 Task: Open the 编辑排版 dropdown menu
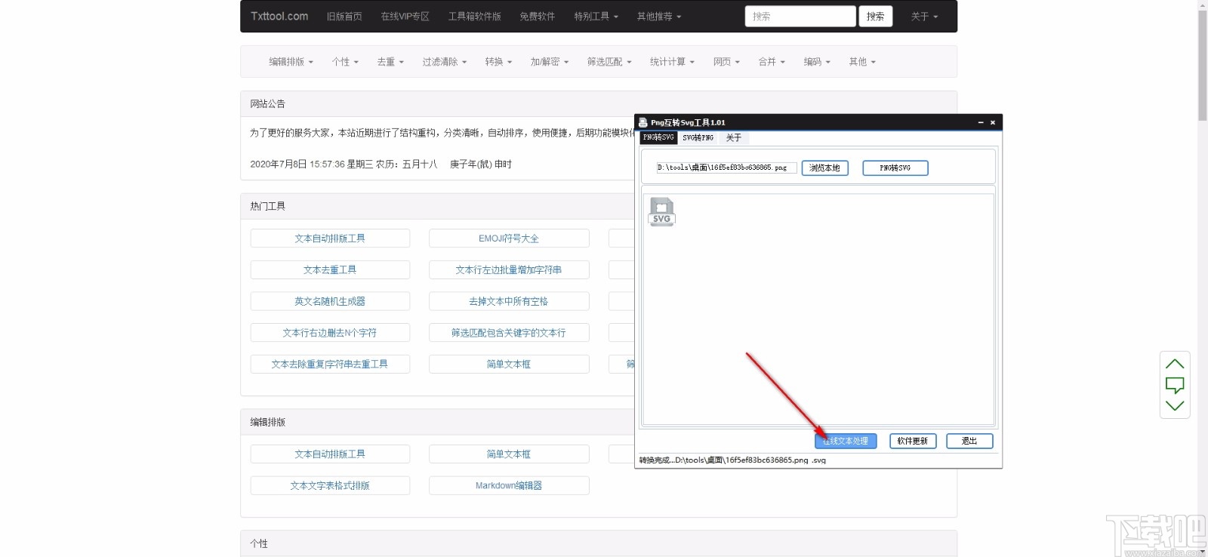click(x=291, y=62)
